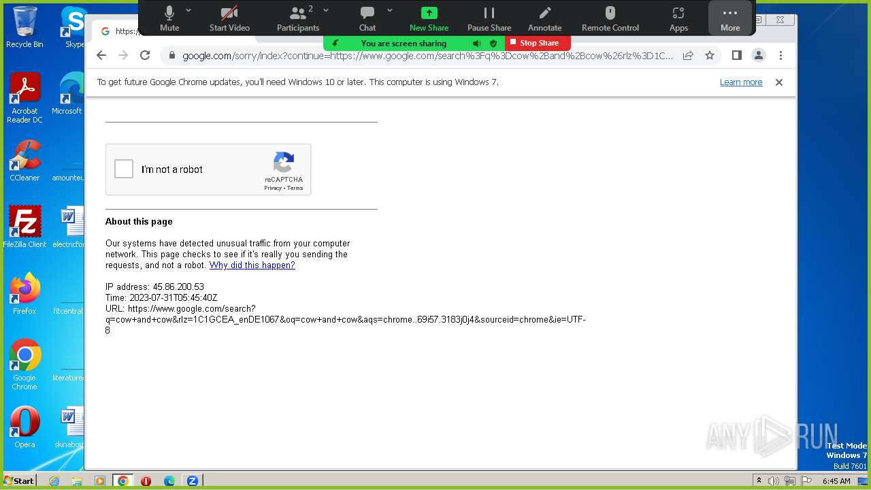Image resolution: width=871 pixels, height=490 pixels.
Task: Open Opera from taskbar
Action: point(146,481)
